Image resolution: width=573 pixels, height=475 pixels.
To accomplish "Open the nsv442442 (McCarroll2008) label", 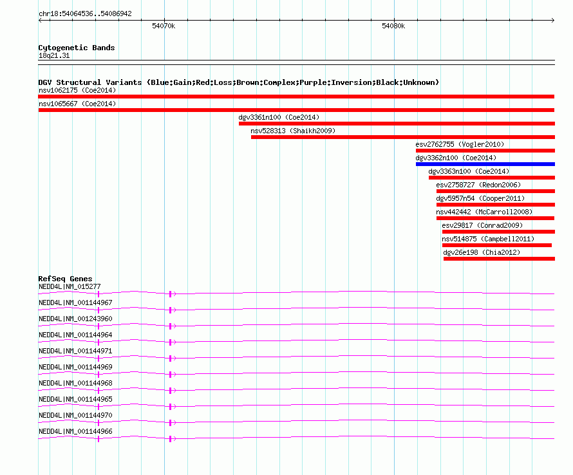I will pyautogui.click(x=484, y=212).
